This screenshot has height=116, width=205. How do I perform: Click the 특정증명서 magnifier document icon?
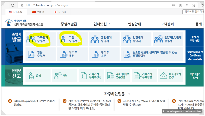click(127, 54)
